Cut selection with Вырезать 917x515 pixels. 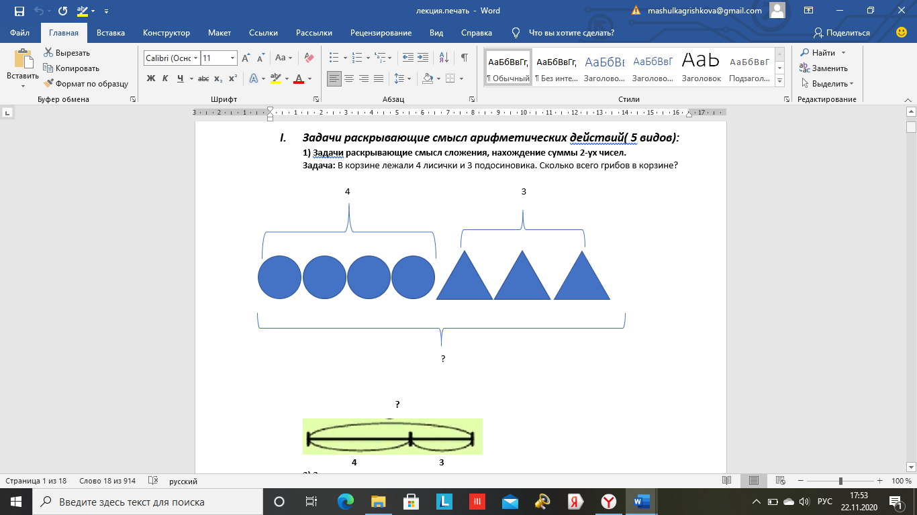coord(66,52)
